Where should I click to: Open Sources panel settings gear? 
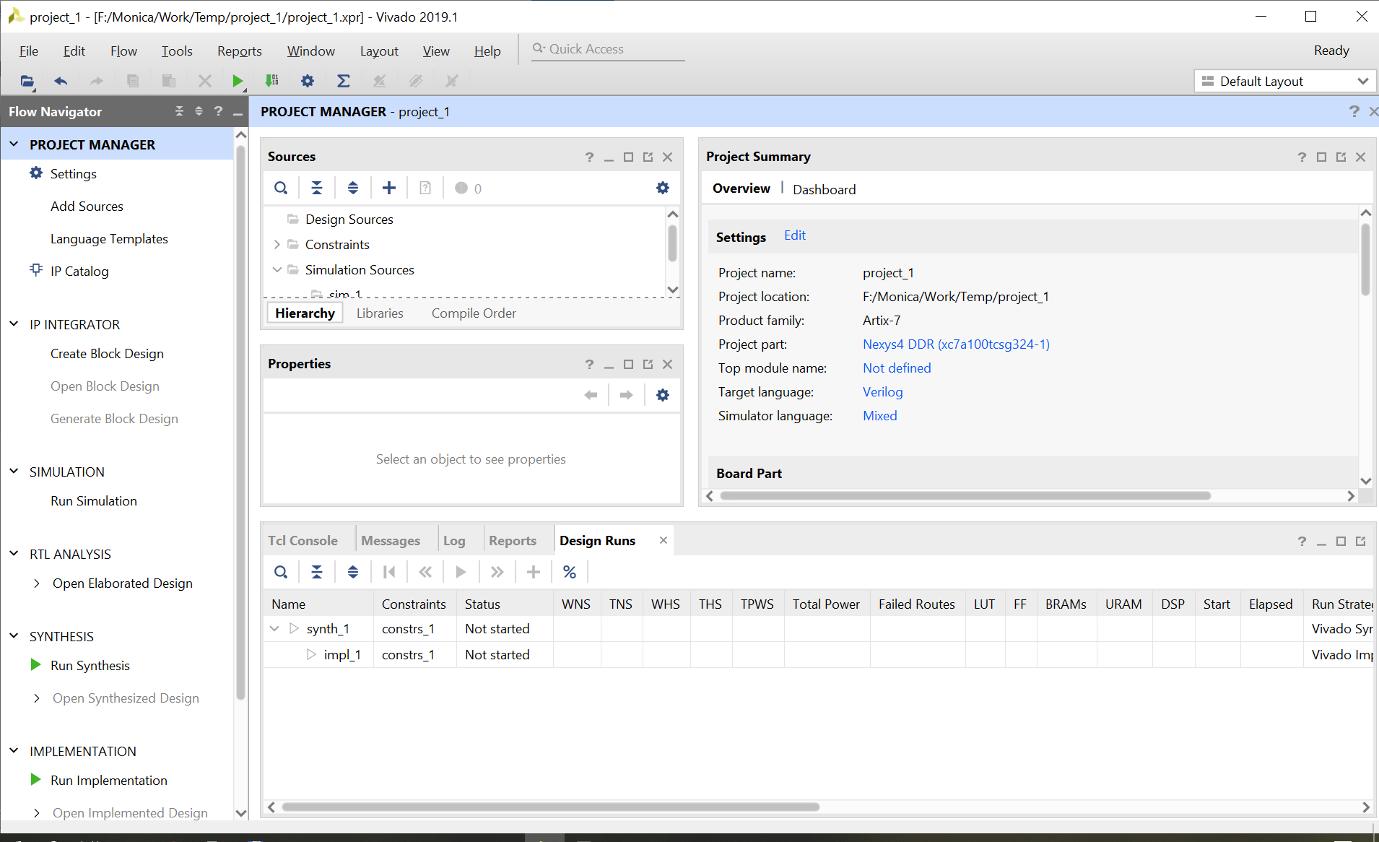[x=663, y=188]
